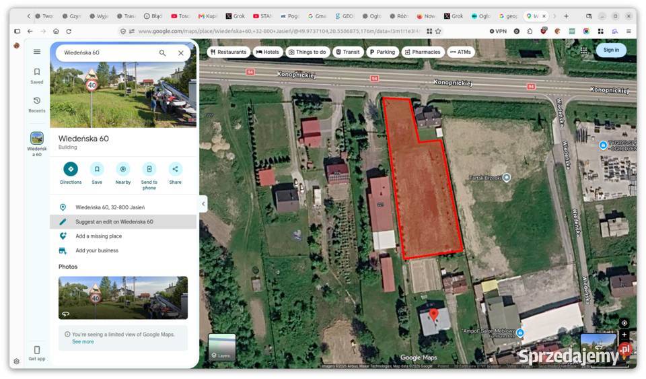Open the Google Maps hamburger menu

[37, 51]
